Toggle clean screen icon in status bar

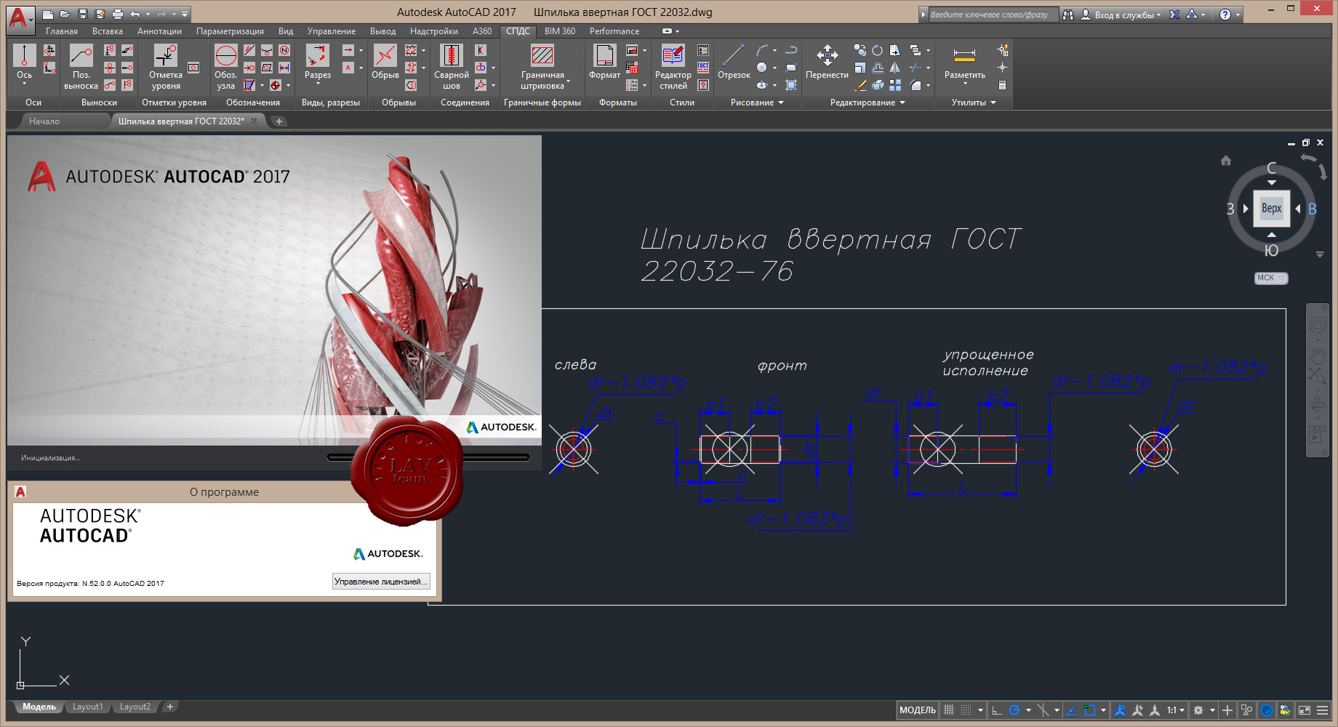click(x=1305, y=710)
